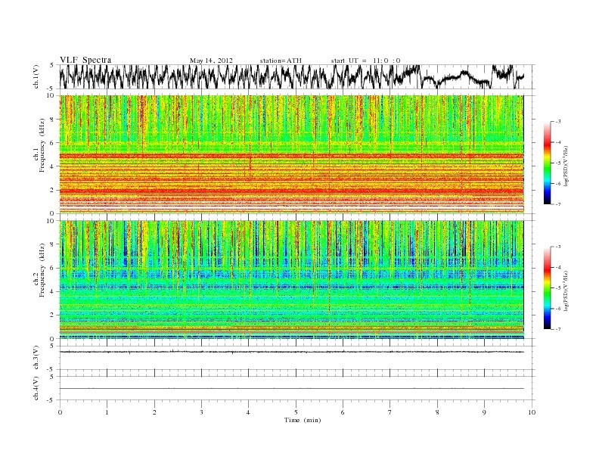Click the 'ch.3(V)' axis label
Viewport: 599px width, 463px height.
36,358
